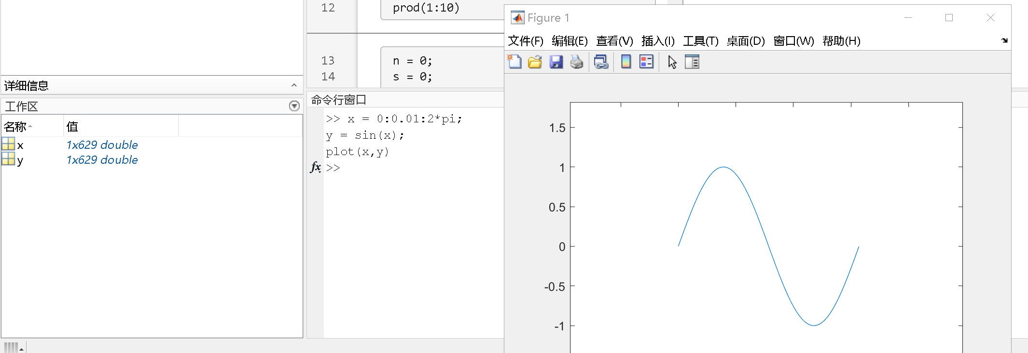
Task: Open the Property Inspector icon
Action: tap(692, 62)
